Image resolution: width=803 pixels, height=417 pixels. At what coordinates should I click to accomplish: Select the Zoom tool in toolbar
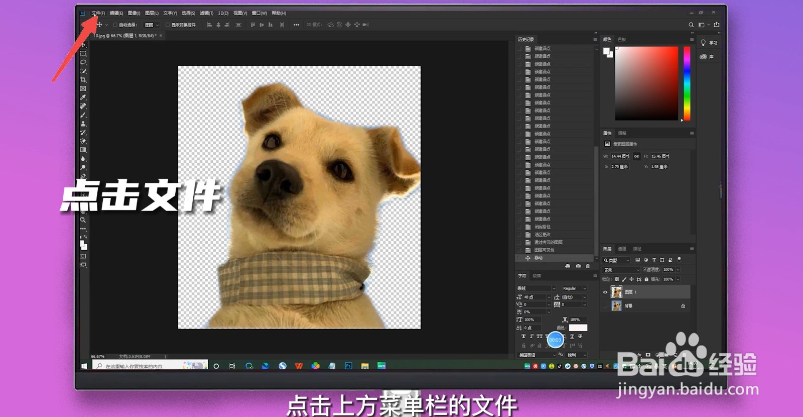pyautogui.click(x=83, y=220)
